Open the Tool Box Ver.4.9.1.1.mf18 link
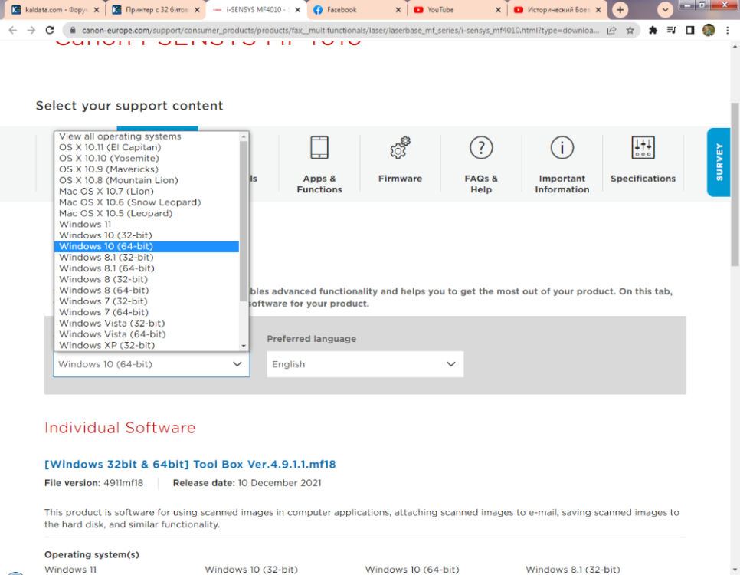 click(190, 464)
